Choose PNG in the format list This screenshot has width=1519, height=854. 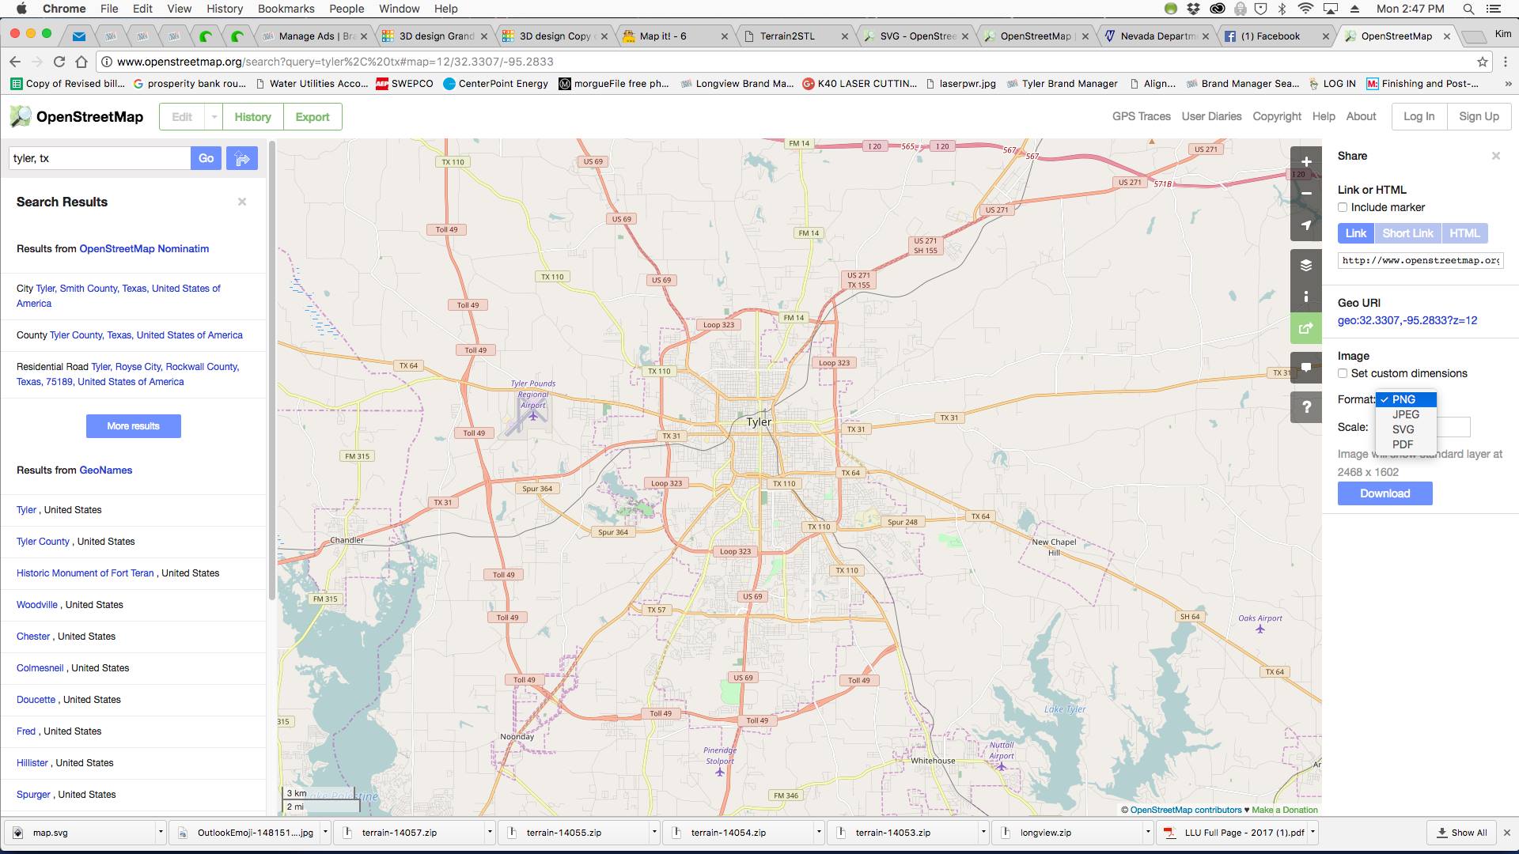click(x=1405, y=399)
